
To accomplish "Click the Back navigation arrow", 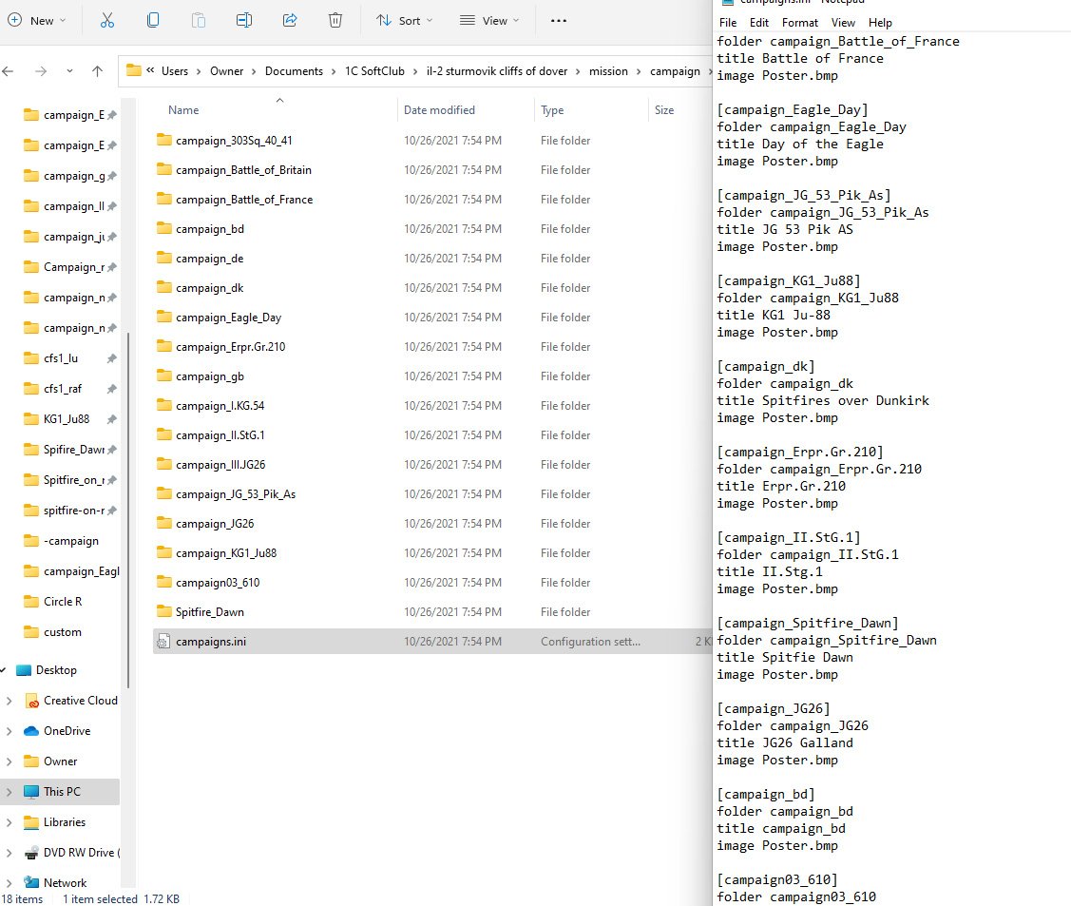I will point(9,71).
